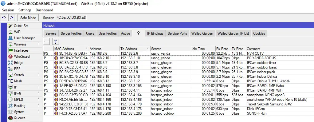This screenshot has width=314, height=122.
Task: Expand the Routing submenu arrow
Action: tap(38, 106)
